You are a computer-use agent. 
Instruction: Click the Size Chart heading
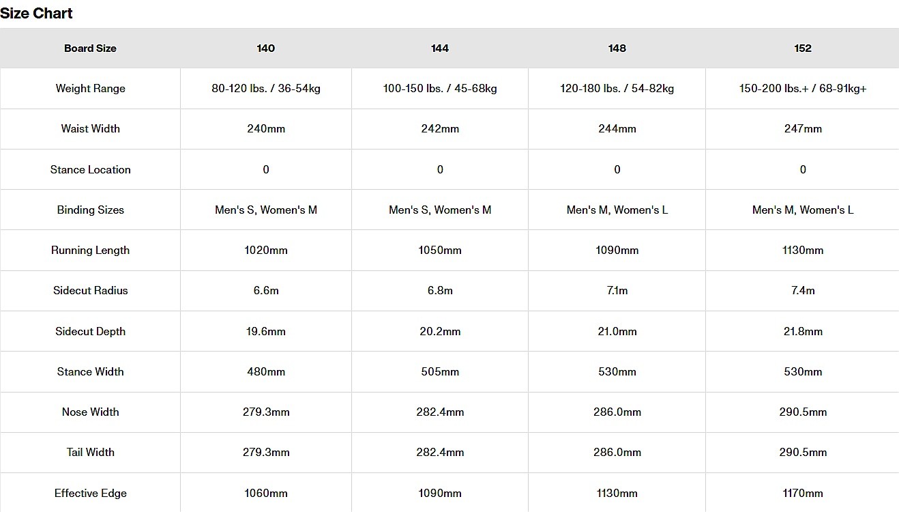37,13
